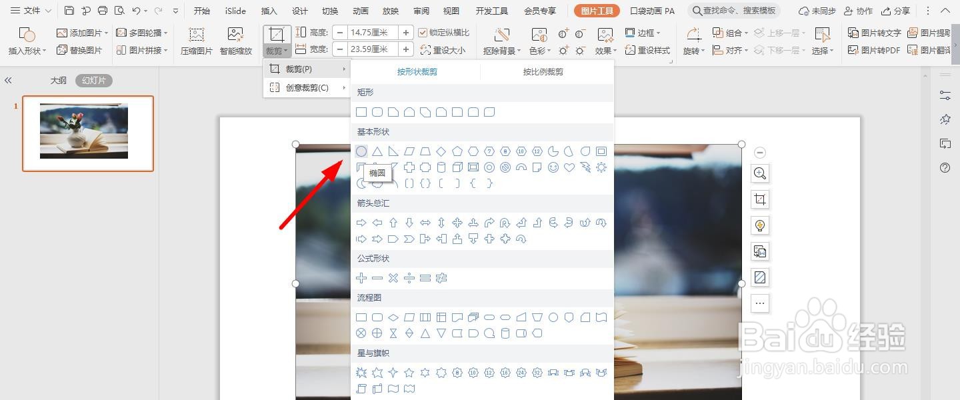Select the smiley face crop shape
960x400 pixels.
click(553, 167)
